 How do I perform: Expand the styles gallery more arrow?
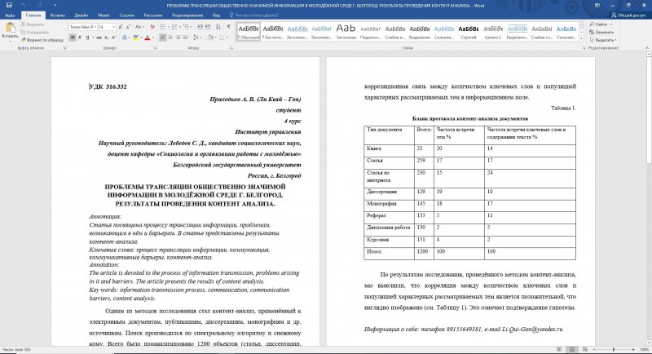tap(582, 38)
